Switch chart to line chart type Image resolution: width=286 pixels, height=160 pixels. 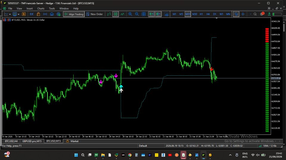coord(122,14)
